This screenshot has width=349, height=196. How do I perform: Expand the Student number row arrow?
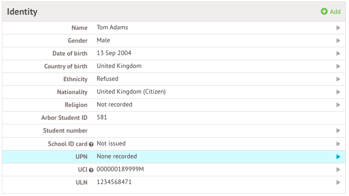(x=338, y=131)
